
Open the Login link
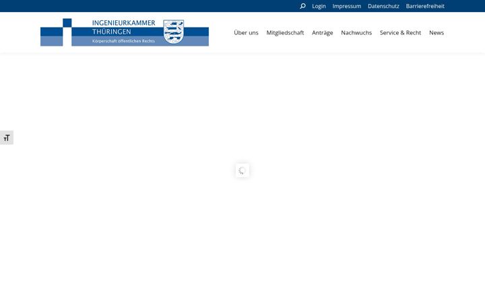319,6
